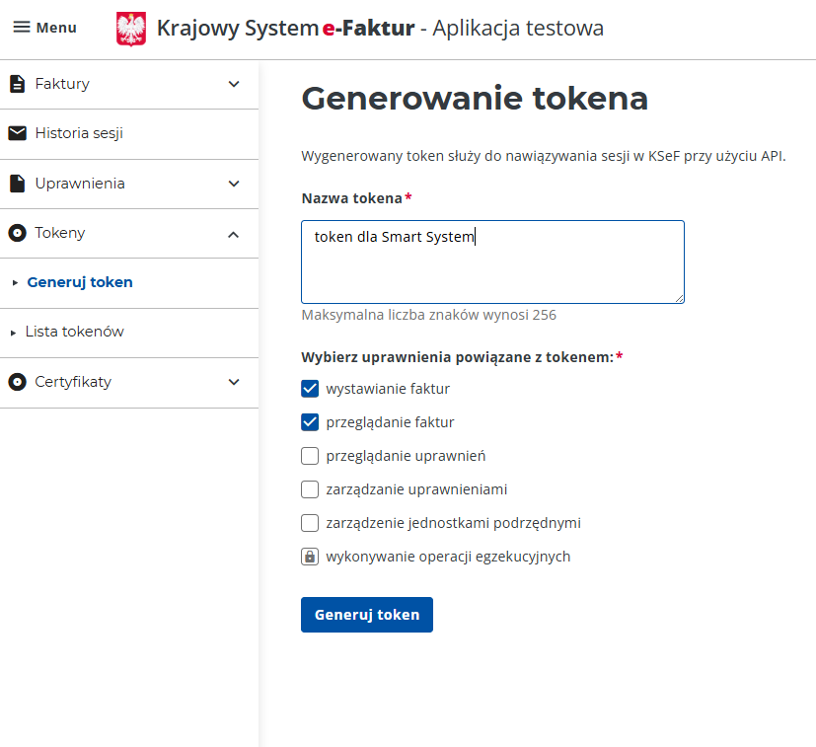Click into the Nazwa tokena text area
This screenshot has width=816, height=747.
(492, 261)
